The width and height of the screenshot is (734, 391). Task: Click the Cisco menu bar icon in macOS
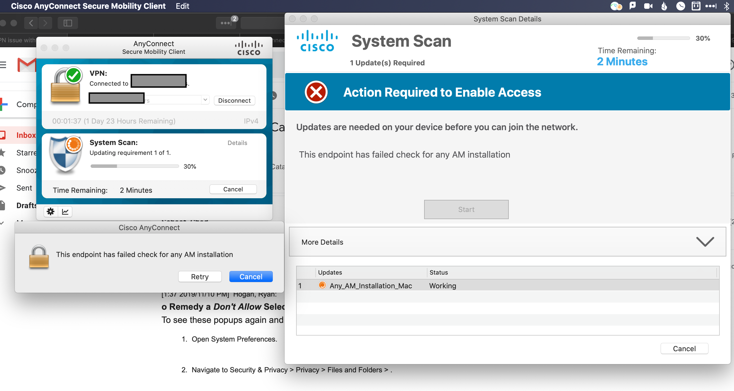(616, 6)
